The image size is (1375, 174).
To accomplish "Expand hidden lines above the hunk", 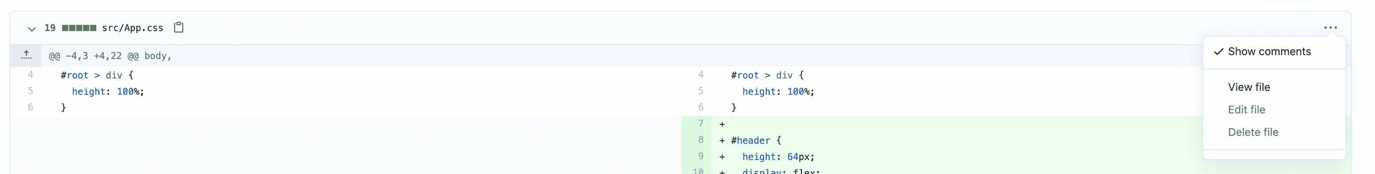I will click(26, 56).
